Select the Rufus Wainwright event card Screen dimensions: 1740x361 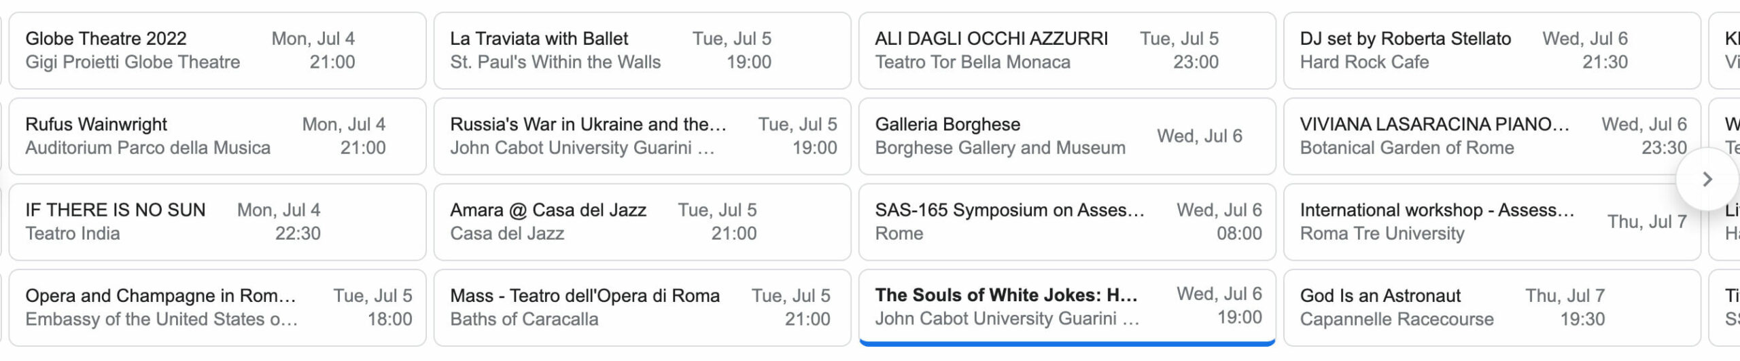coord(217,136)
